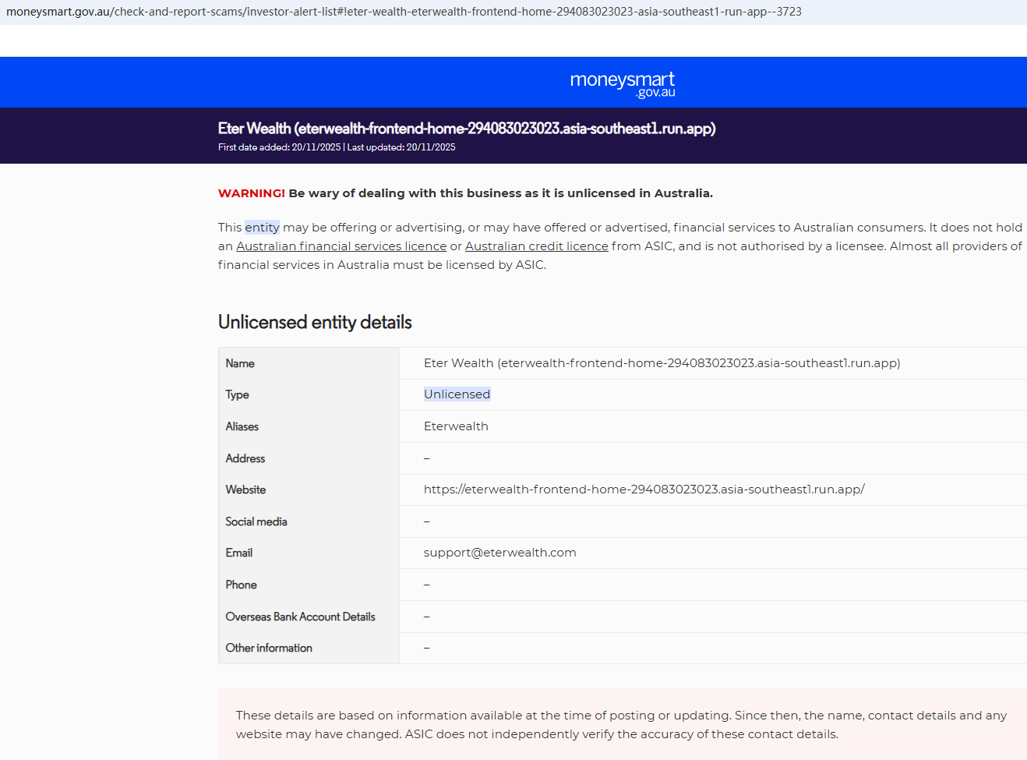Image resolution: width=1027 pixels, height=760 pixels.
Task: Open the Australian credit licence link
Action: (537, 246)
